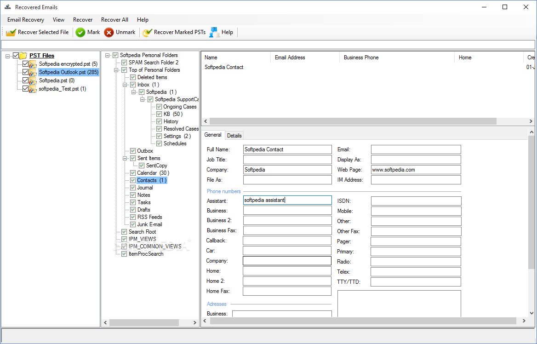This screenshot has height=344, width=537.
Task: Open the Recover menu
Action: coord(83,19)
